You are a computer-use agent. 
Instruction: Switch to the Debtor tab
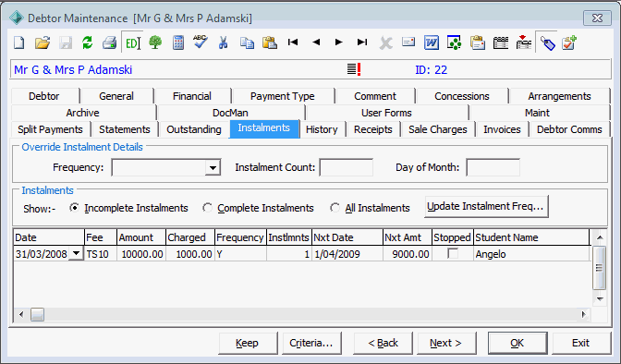click(44, 96)
